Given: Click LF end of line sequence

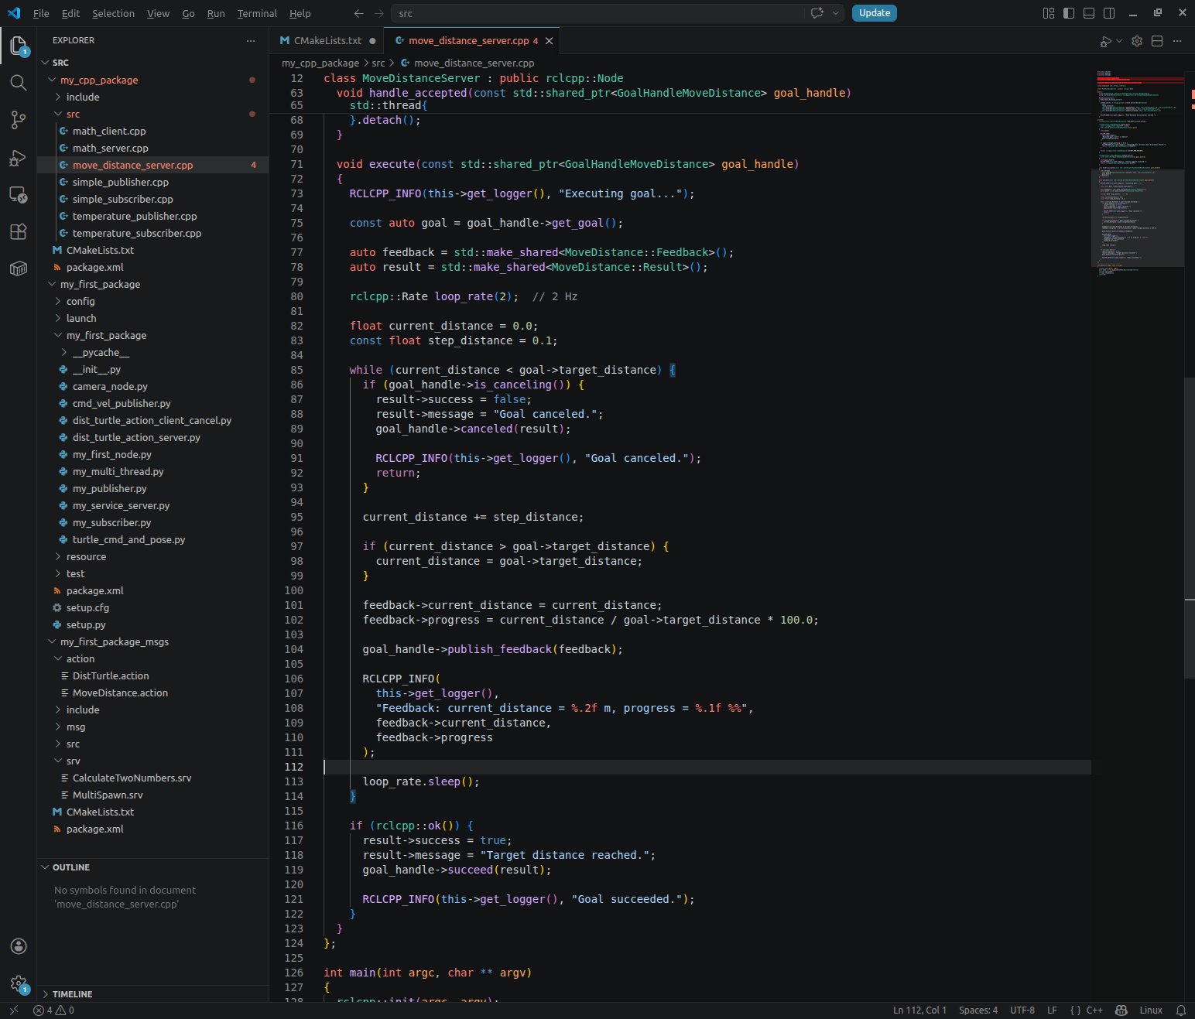Looking at the screenshot, I should pos(1052,1010).
